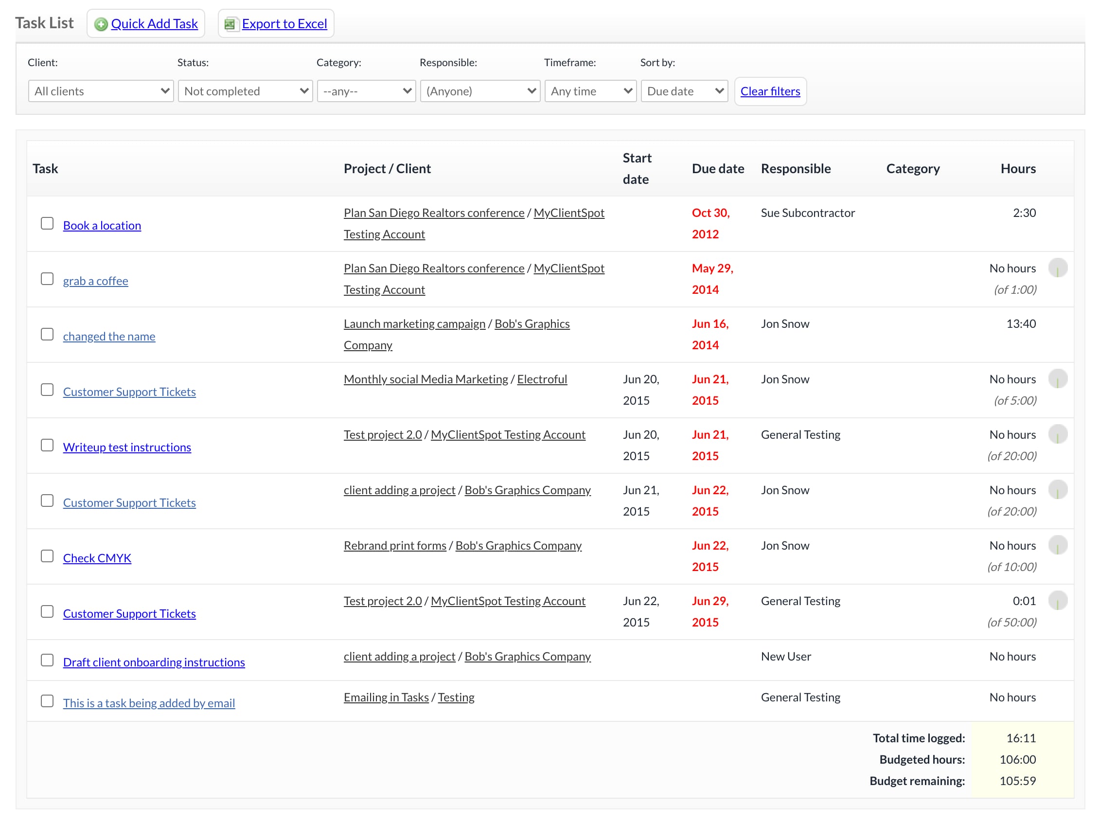Open the Responsible (Anyone) dropdown
The image size is (1099, 823).
480,91
